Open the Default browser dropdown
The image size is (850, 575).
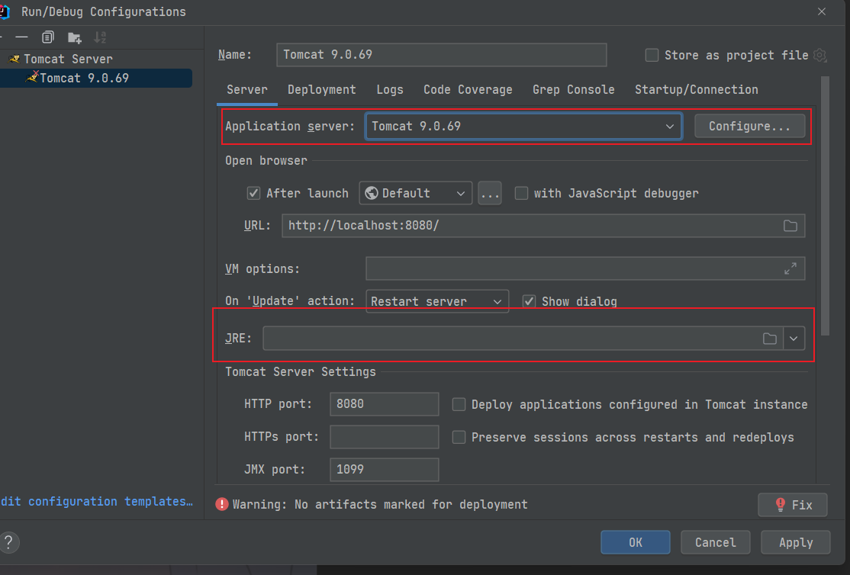(x=415, y=193)
